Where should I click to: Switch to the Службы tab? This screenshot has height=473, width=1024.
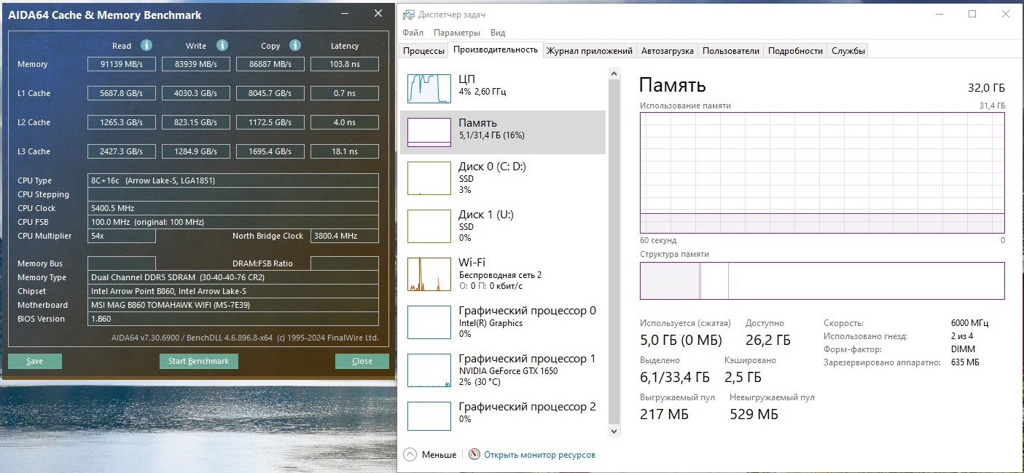(x=848, y=51)
